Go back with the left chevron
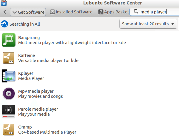 [5, 12]
